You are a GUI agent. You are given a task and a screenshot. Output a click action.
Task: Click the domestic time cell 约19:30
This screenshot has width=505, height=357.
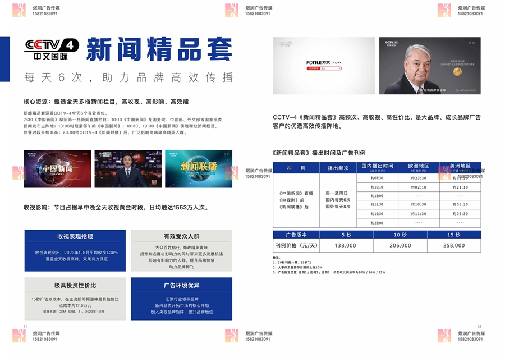(377, 214)
